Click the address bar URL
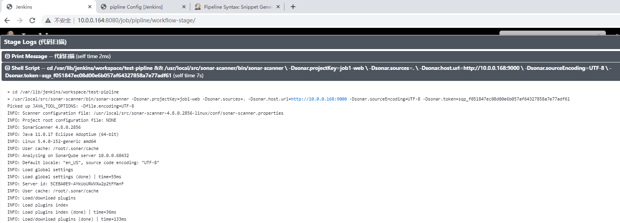The image size is (620, 223). pos(136,20)
